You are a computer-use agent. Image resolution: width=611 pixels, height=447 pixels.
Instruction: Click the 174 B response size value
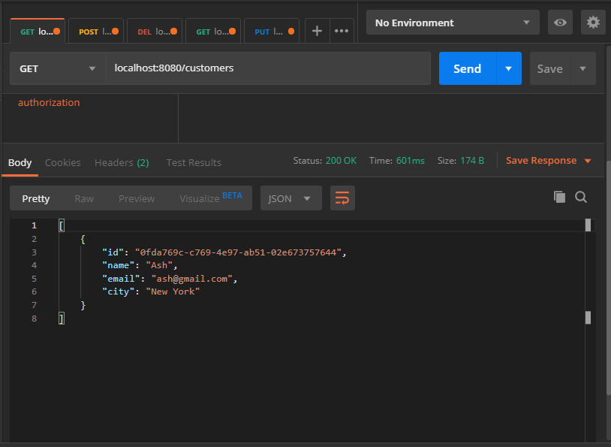coord(472,161)
